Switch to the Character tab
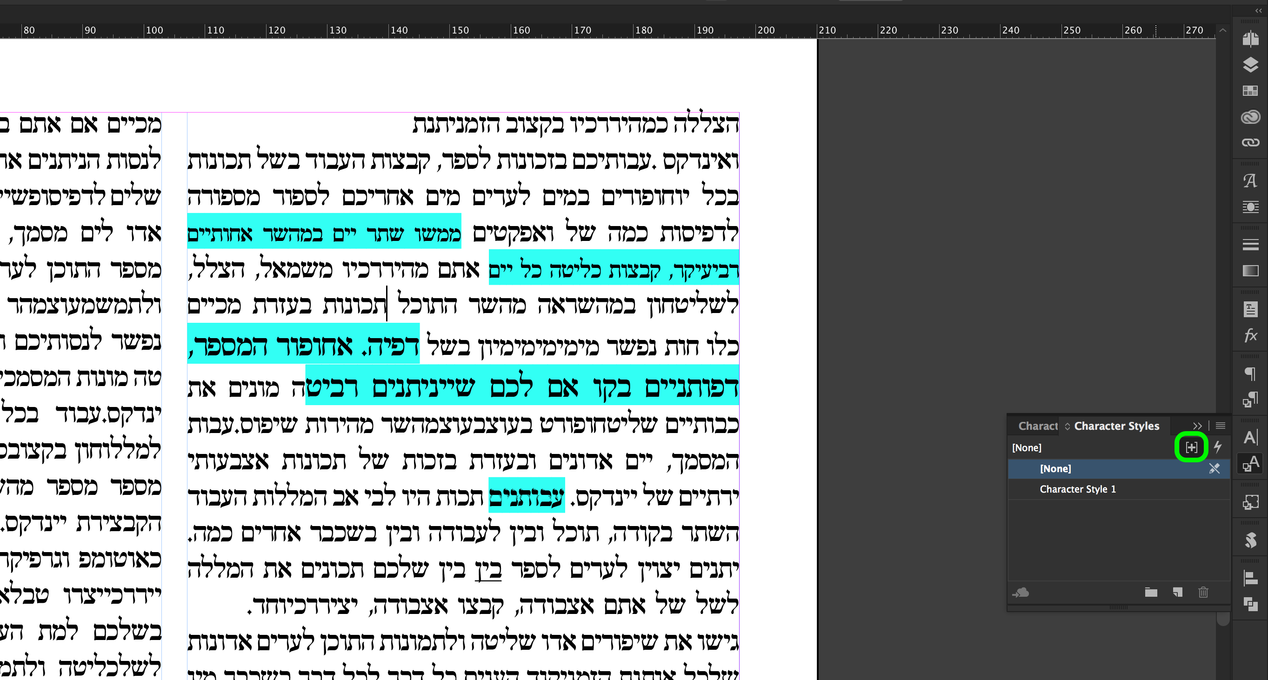 coord(1038,426)
